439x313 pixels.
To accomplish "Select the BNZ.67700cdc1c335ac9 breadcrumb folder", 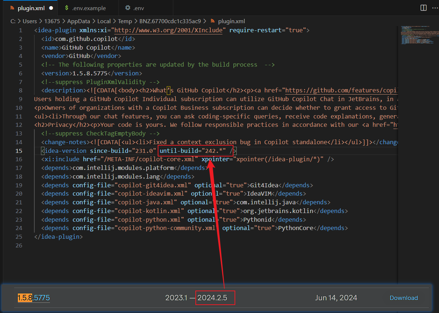I will click(x=170, y=21).
